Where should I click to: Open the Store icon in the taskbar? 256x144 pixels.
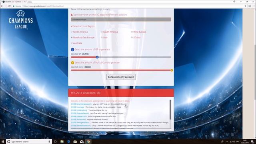click(75, 142)
